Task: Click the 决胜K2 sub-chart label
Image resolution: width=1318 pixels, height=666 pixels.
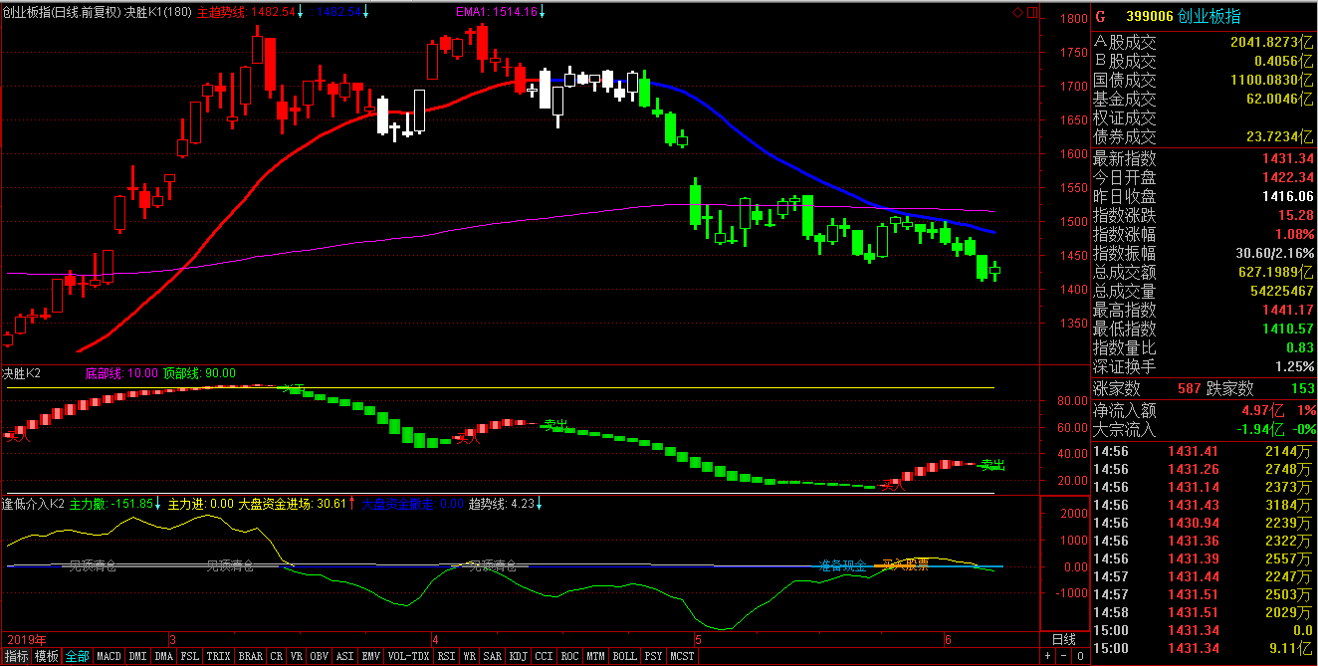Action: coord(22,373)
